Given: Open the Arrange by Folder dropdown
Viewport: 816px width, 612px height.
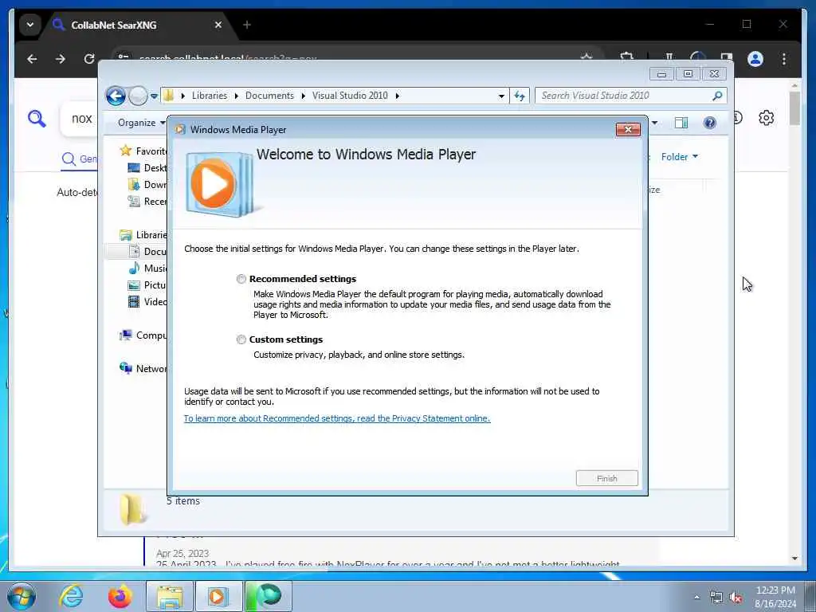Looking at the screenshot, I should (679, 157).
